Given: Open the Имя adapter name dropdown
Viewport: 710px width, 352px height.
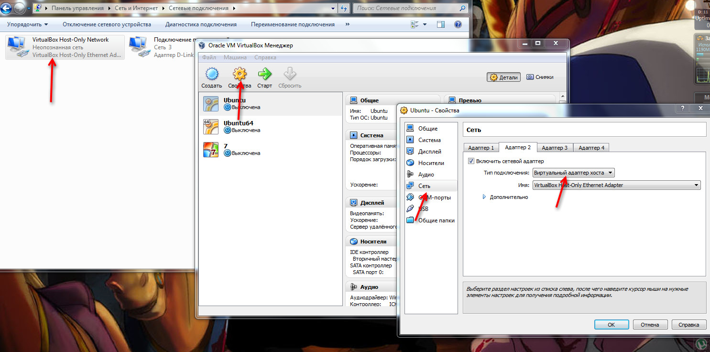Looking at the screenshot, I should [x=616, y=185].
